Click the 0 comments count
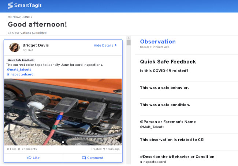The width and height of the screenshot is (238, 166). coord(27,149)
